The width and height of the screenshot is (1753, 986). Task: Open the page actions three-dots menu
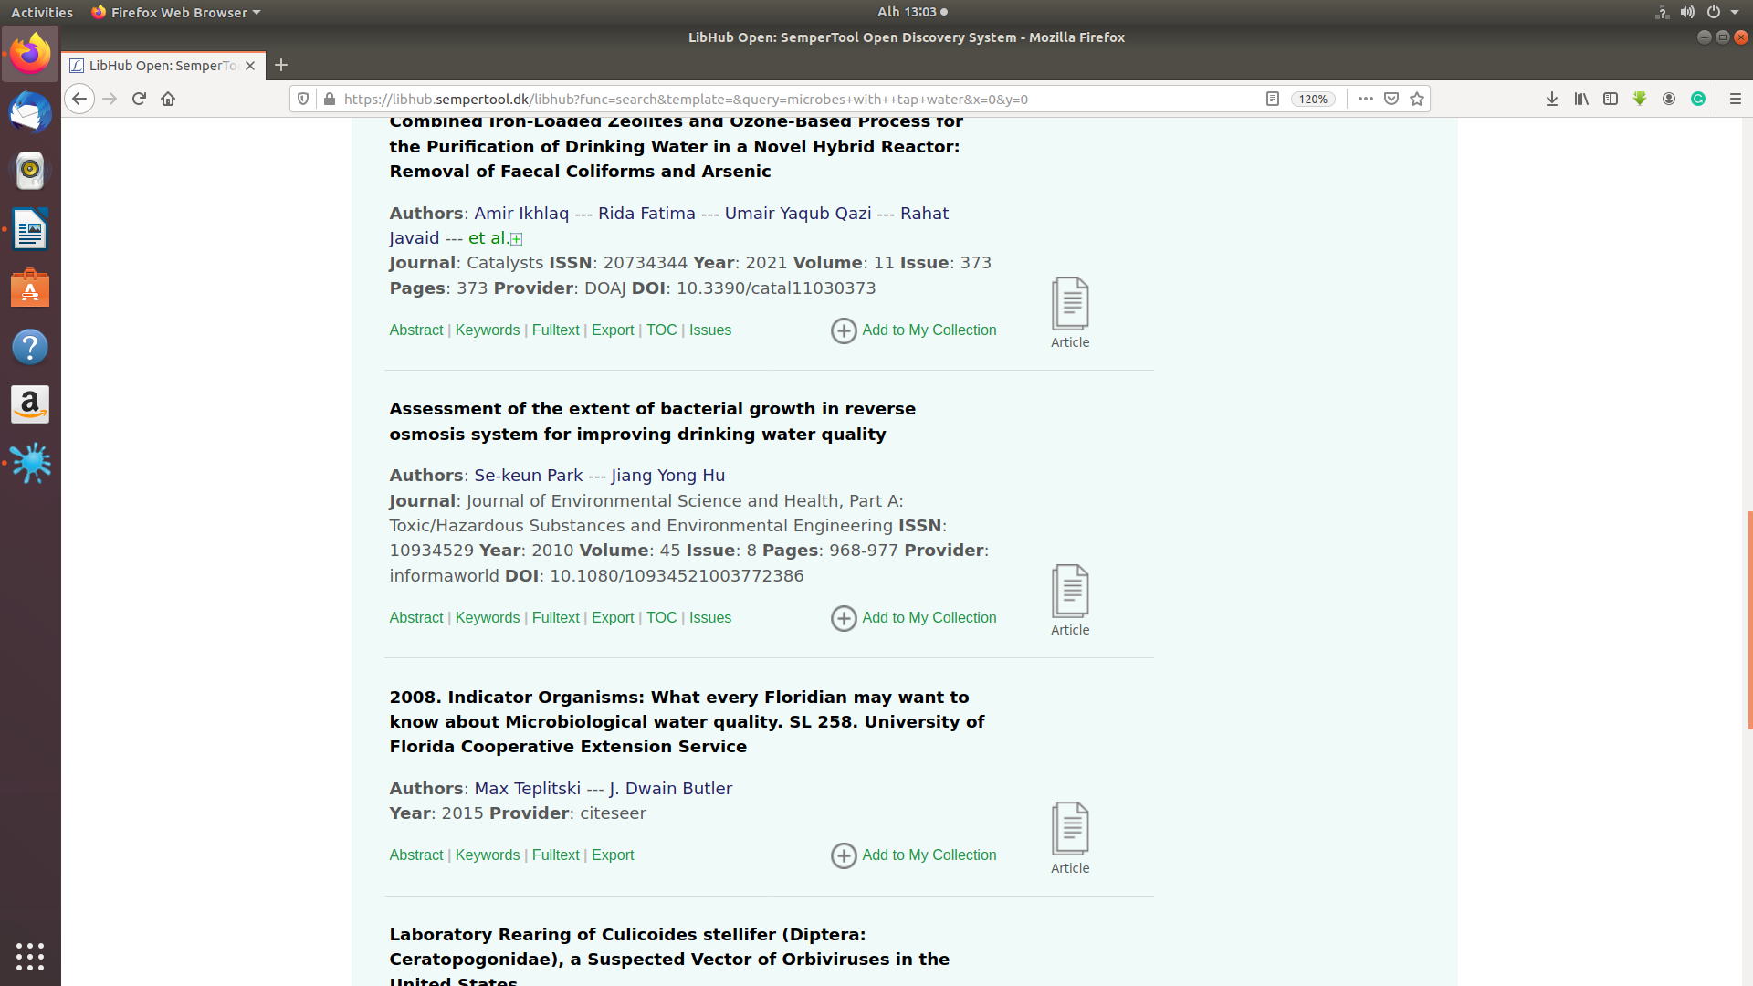tap(1366, 99)
